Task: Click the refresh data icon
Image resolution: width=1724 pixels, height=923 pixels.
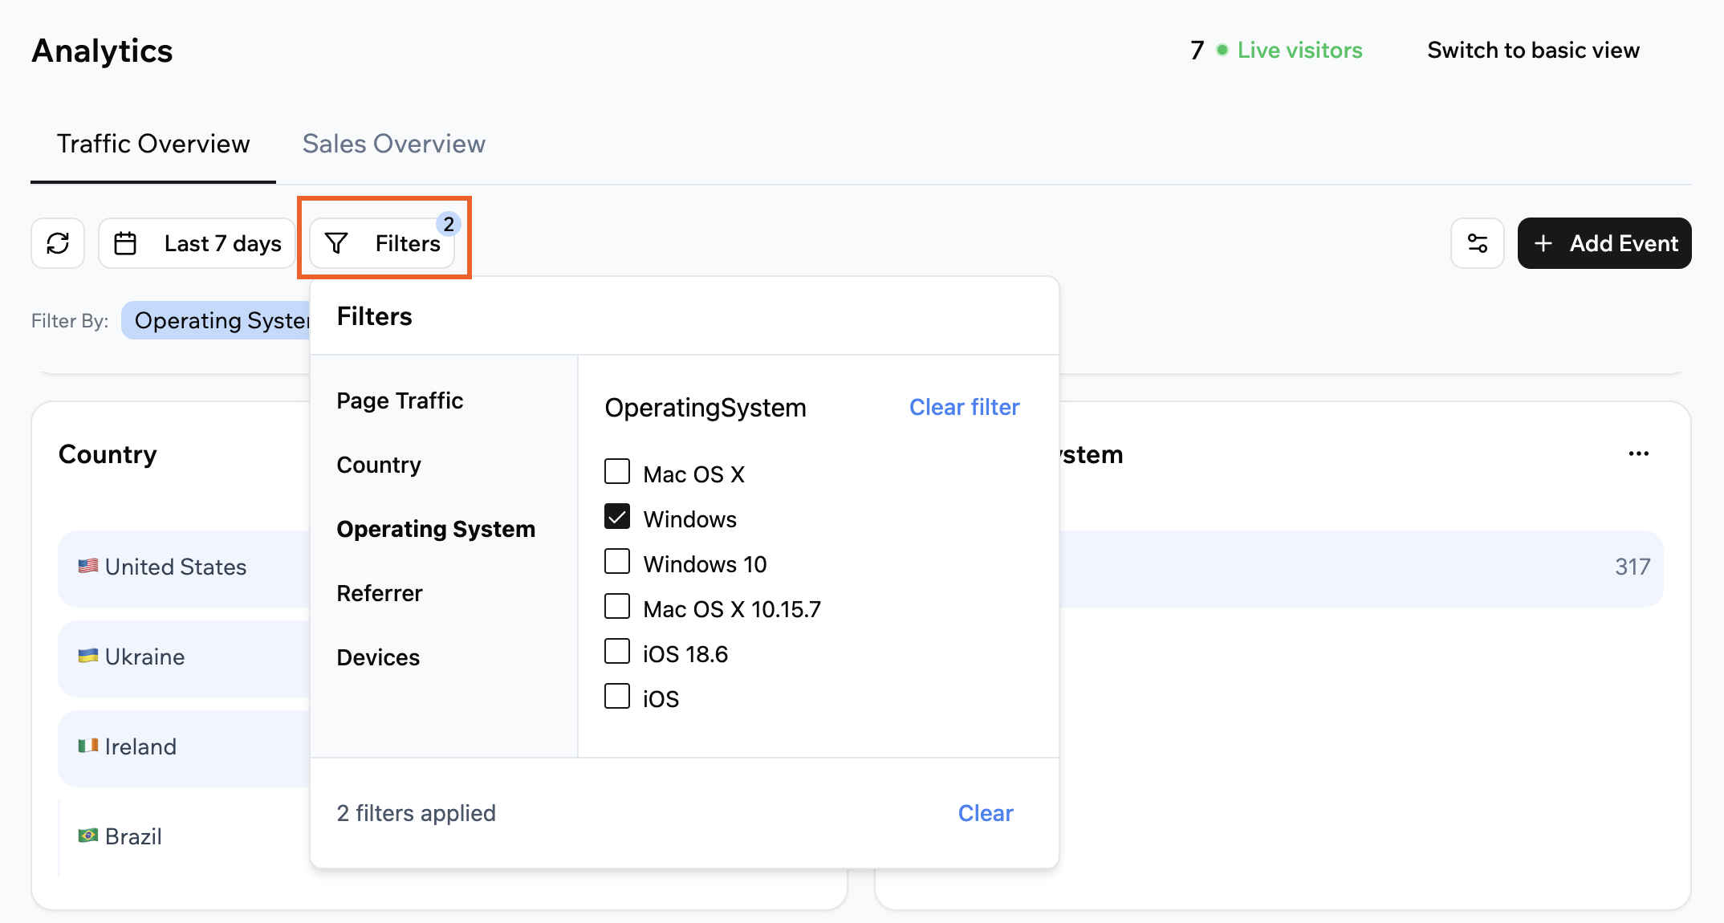Action: [57, 243]
